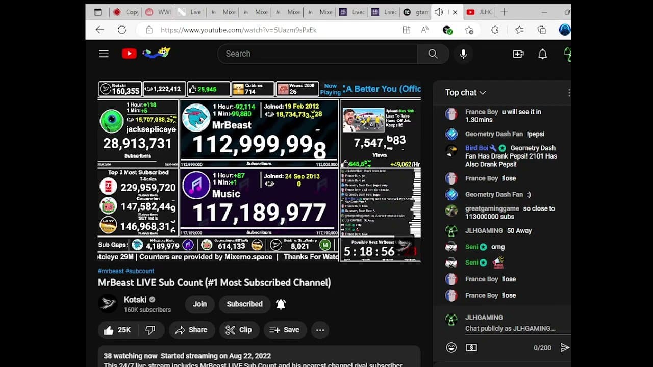
Task: Click the search magnifier button
Action: [433, 54]
